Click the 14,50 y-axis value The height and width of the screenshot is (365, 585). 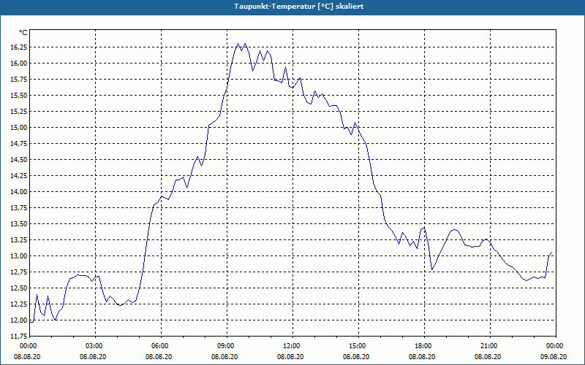pos(19,160)
